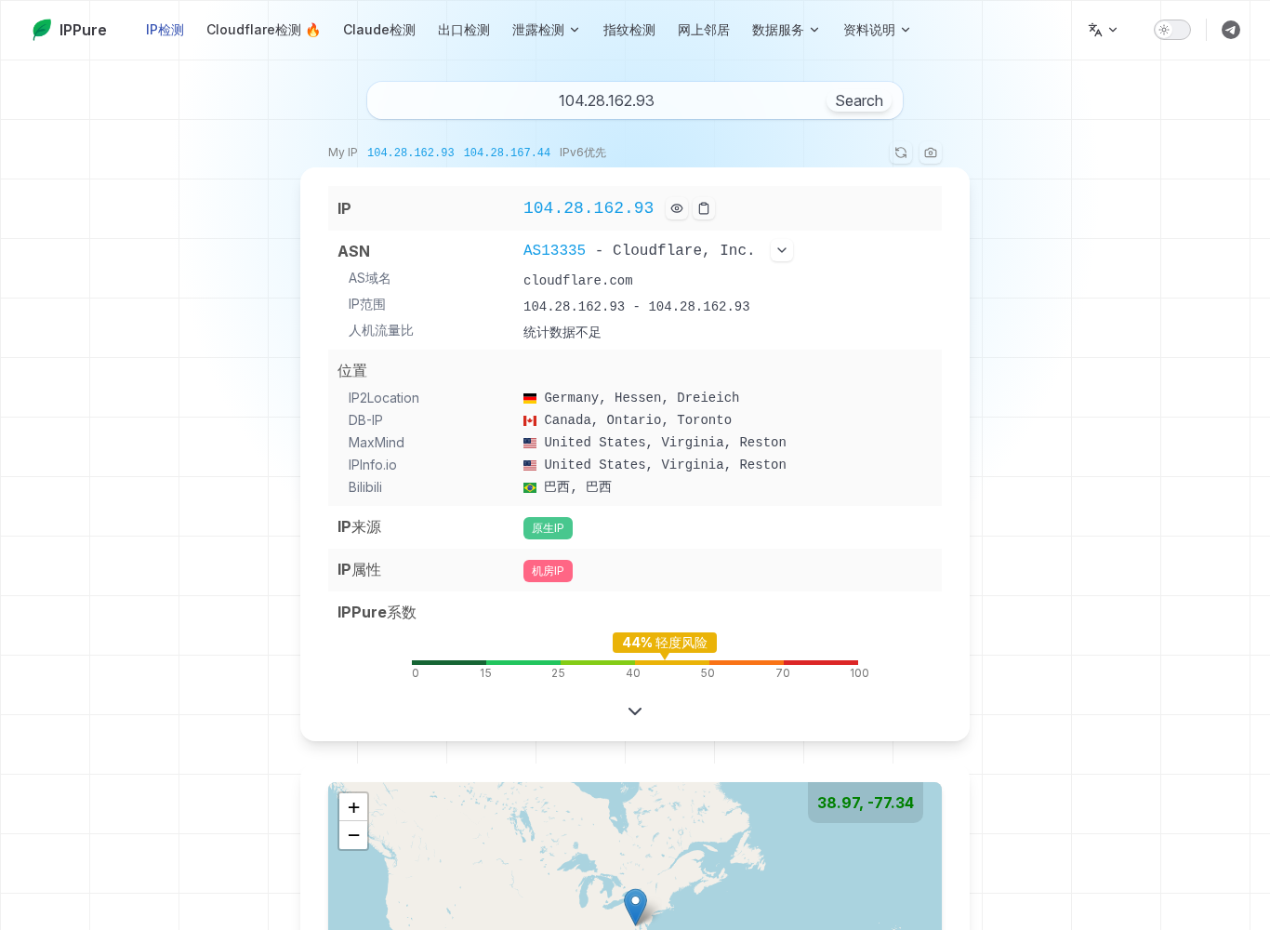Click the large 104.28.162.93 IP link
The width and height of the screenshot is (1270, 930).
(589, 208)
